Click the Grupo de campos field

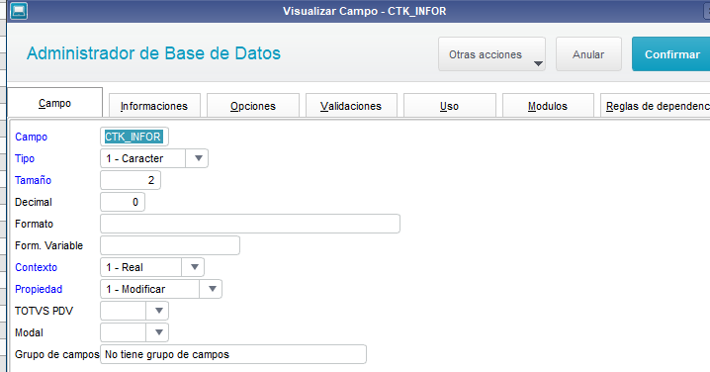coord(233,354)
